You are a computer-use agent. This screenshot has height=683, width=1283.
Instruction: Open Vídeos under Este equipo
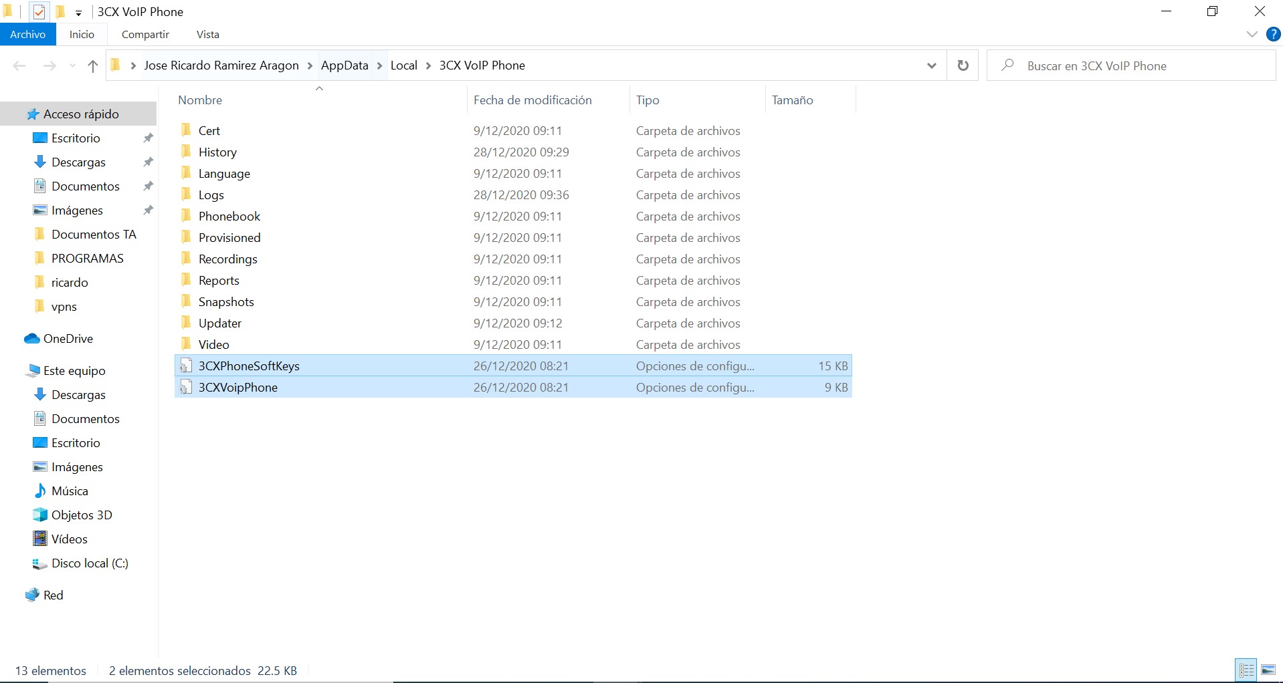(70, 539)
